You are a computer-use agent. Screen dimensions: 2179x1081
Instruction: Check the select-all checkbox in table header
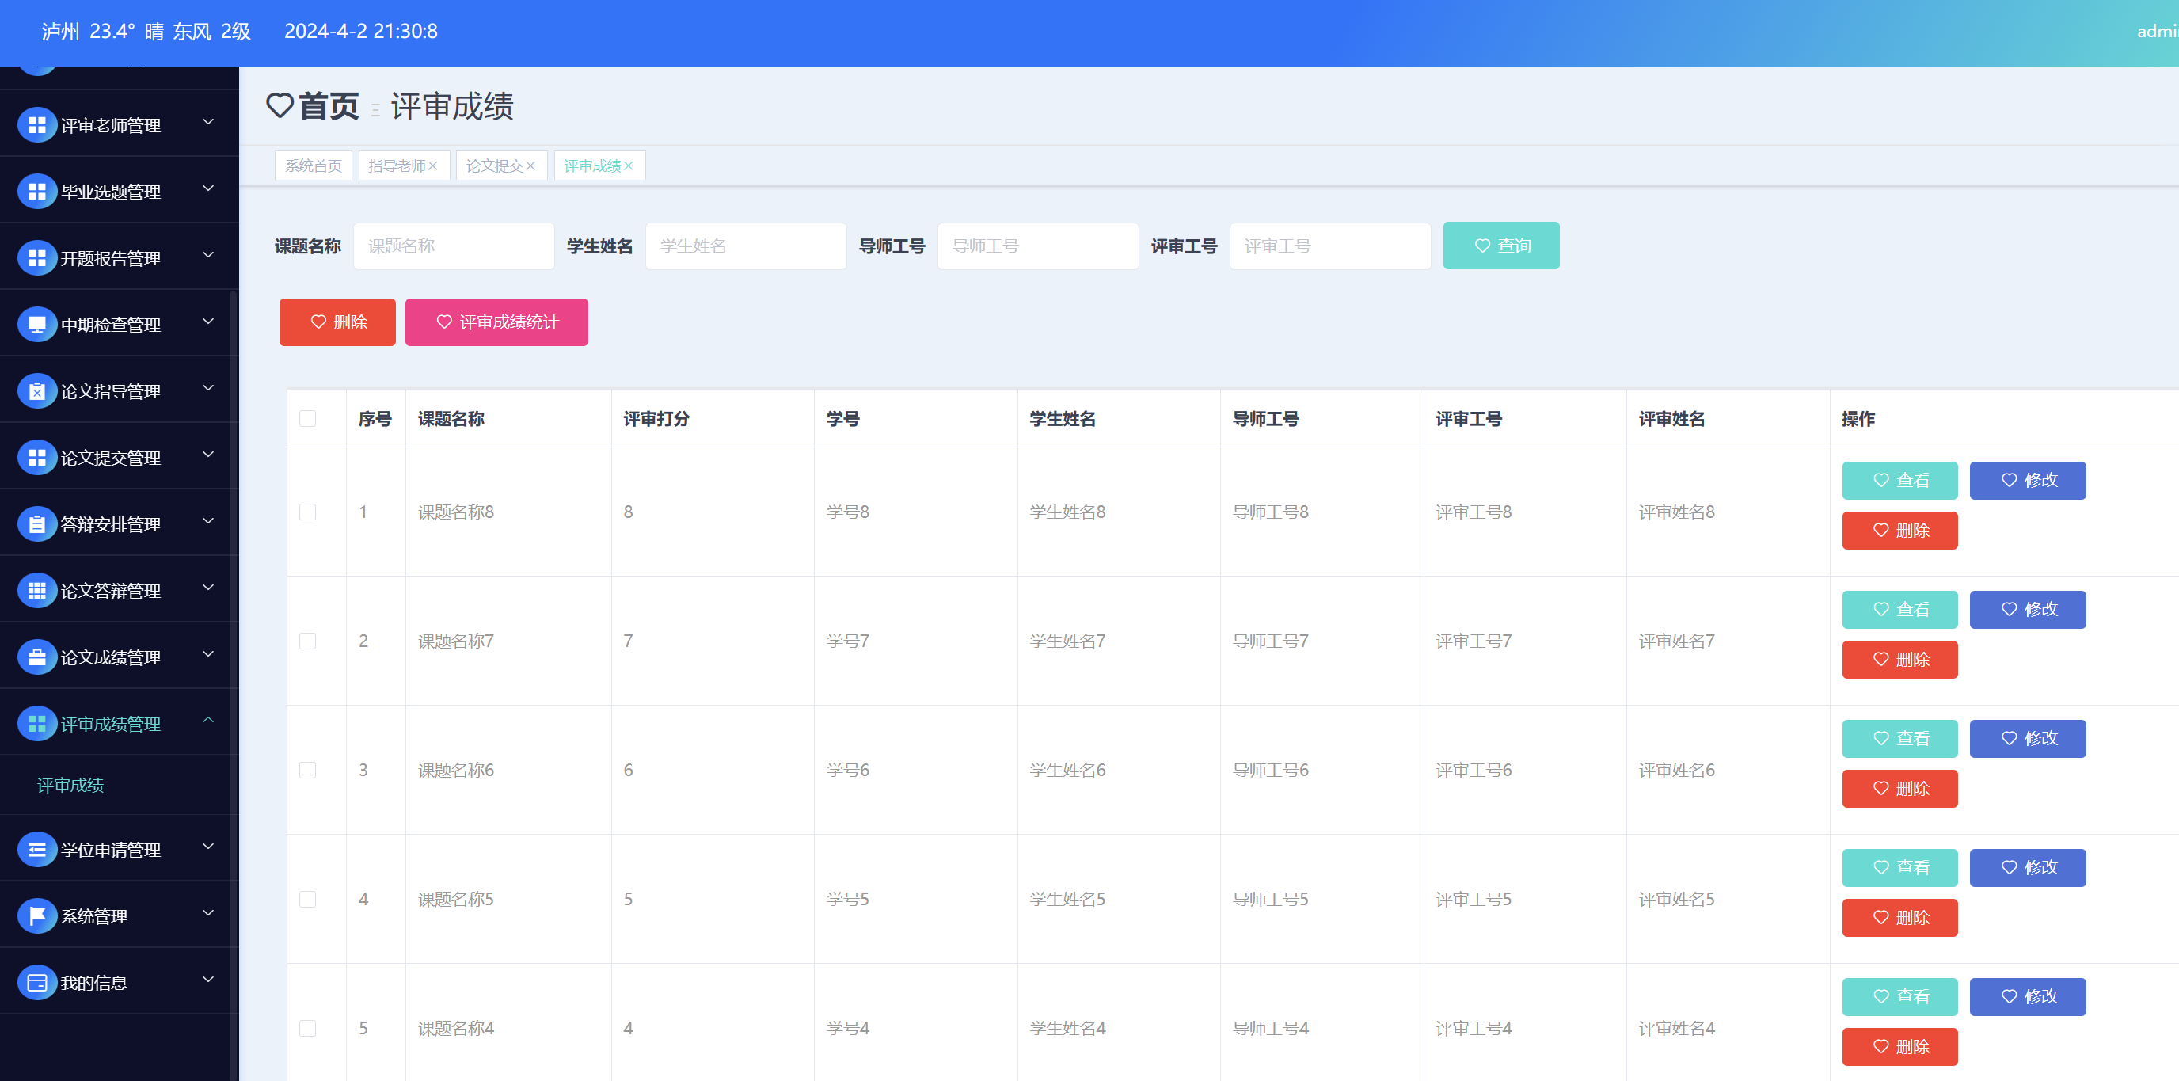click(307, 418)
